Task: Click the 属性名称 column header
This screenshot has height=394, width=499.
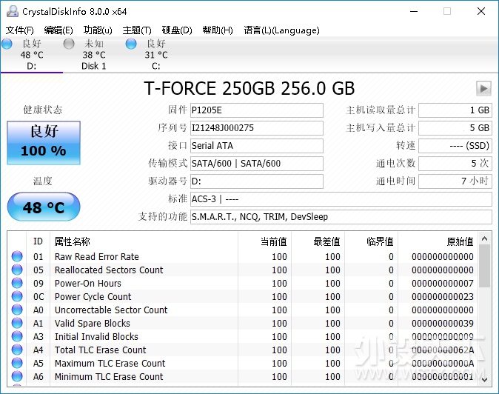Action: [144, 241]
